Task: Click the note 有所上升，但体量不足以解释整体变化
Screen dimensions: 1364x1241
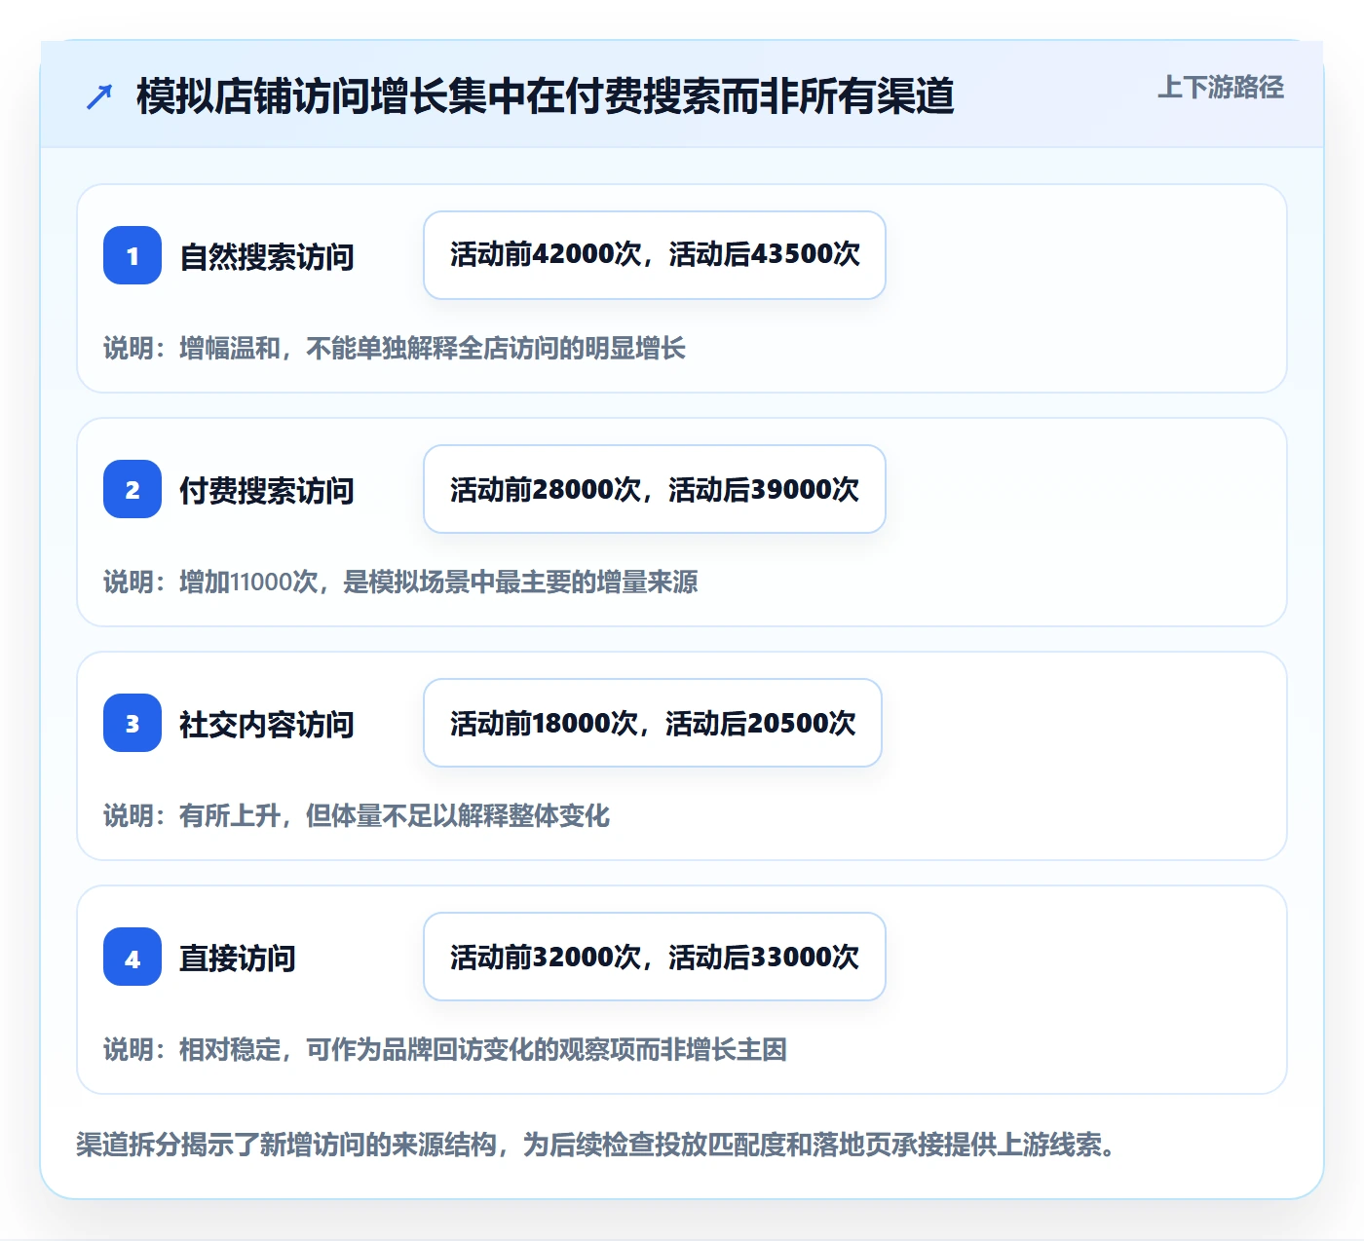Action: click(395, 816)
